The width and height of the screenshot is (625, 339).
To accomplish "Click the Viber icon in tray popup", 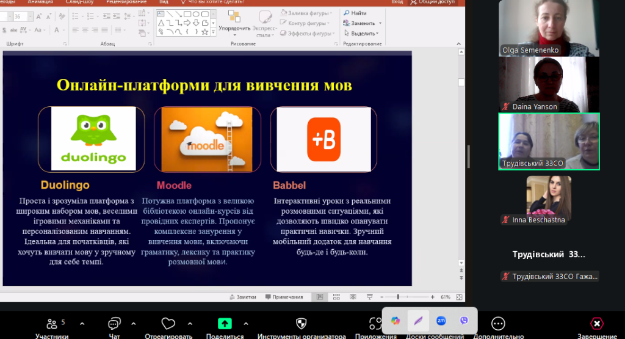I will 463,320.
